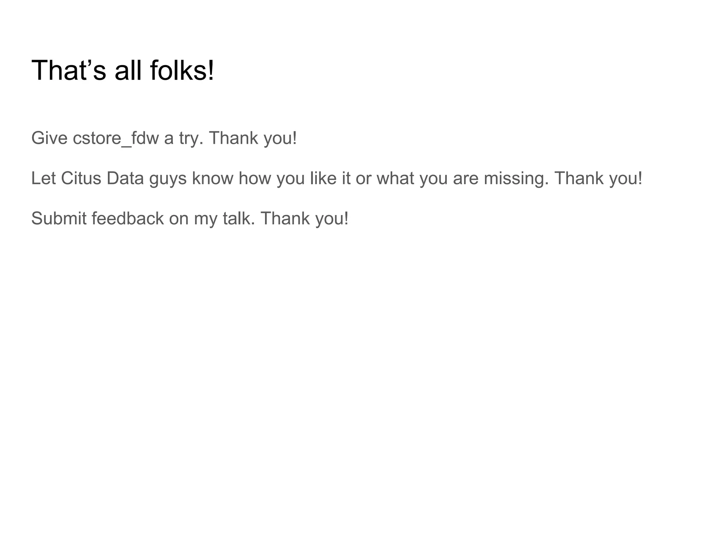Viewport: 715px width, 536px height.
Task: Click the "Let Citus Data guys know" line
Action: [x=337, y=178]
